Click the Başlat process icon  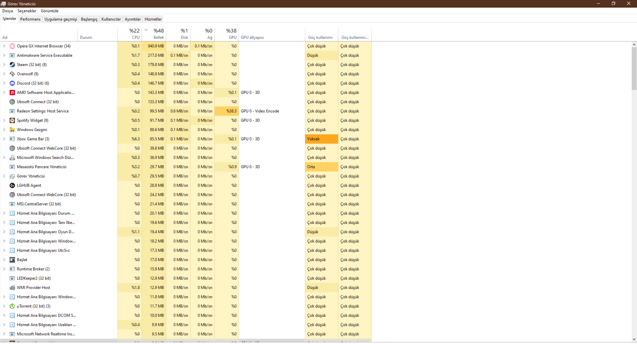tap(12, 260)
